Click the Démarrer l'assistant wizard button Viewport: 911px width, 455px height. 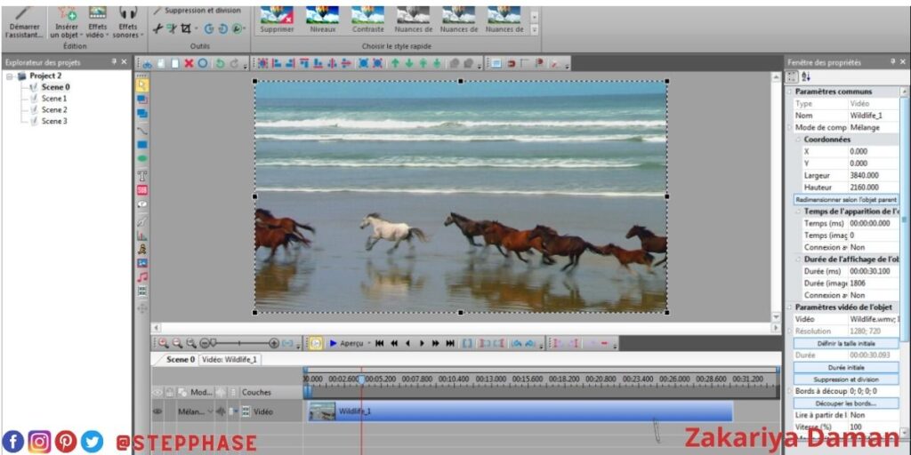pyautogui.click(x=24, y=22)
